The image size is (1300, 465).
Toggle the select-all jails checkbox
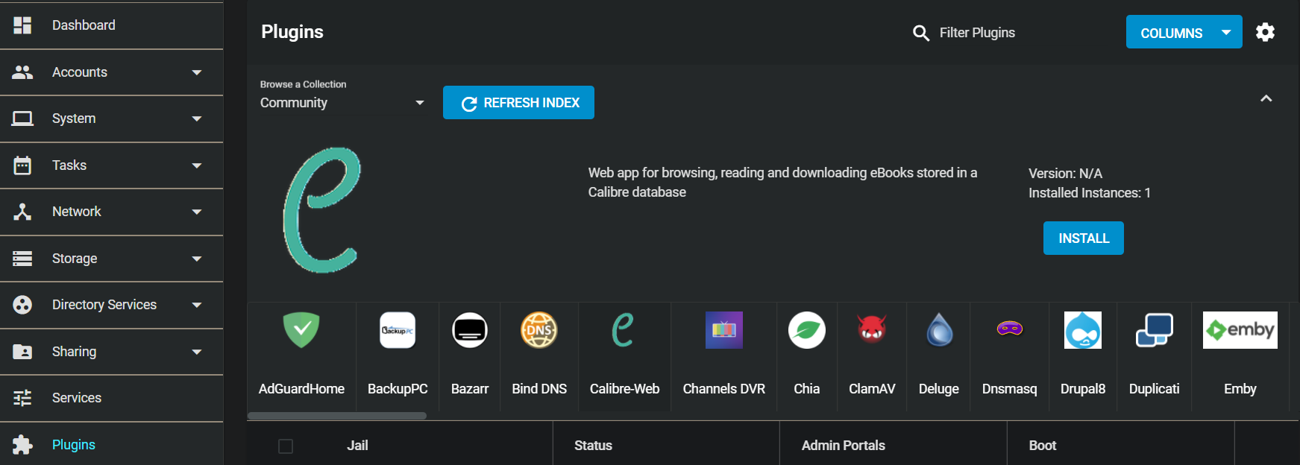pos(286,446)
